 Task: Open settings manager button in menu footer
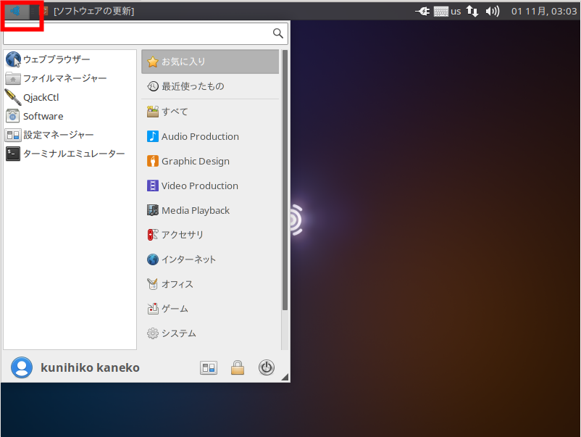click(x=209, y=367)
